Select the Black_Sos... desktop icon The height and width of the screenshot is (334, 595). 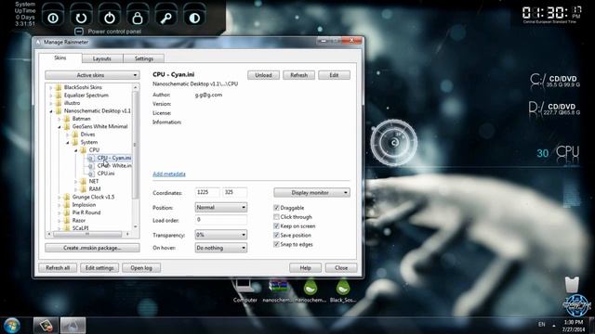click(343, 290)
